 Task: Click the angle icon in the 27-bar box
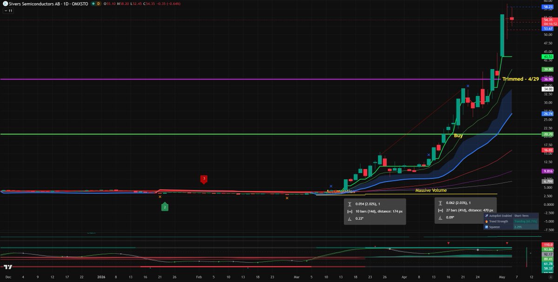[440, 218]
